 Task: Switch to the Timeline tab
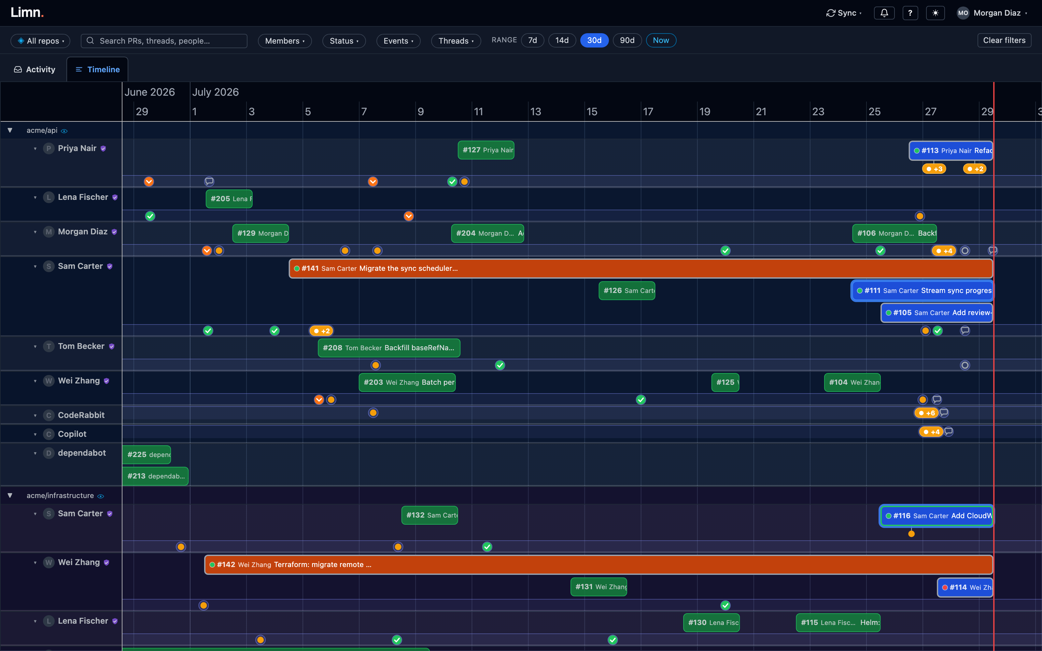(97, 69)
